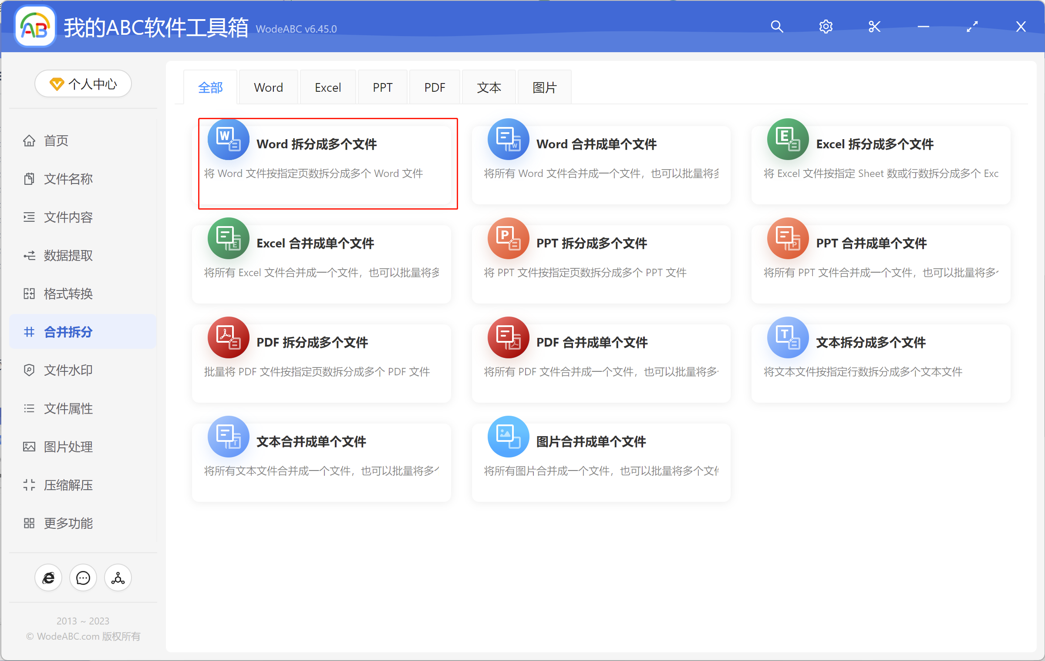Open 图片处理 in the sidebar

pyautogui.click(x=68, y=447)
